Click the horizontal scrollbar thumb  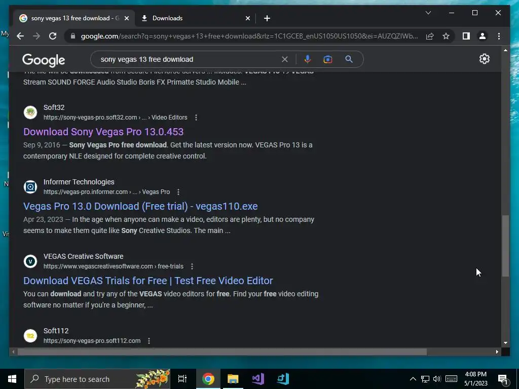pyautogui.click(x=222, y=352)
